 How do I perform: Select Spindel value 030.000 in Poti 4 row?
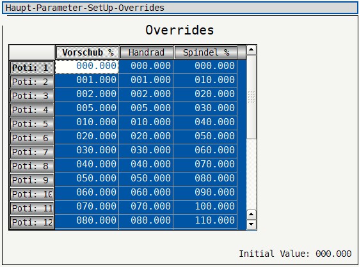click(205, 109)
